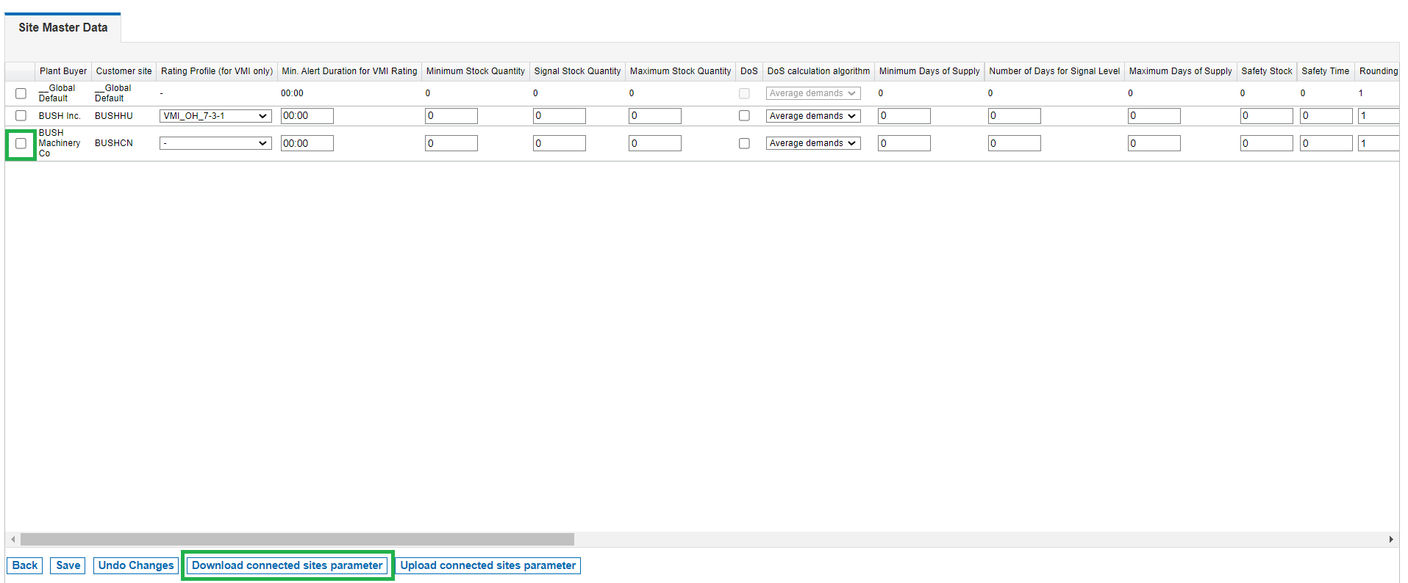The width and height of the screenshot is (1408, 583).
Task: Click Safety Stock field in BUSHCN row
Action: click(x=1267, y=143)
